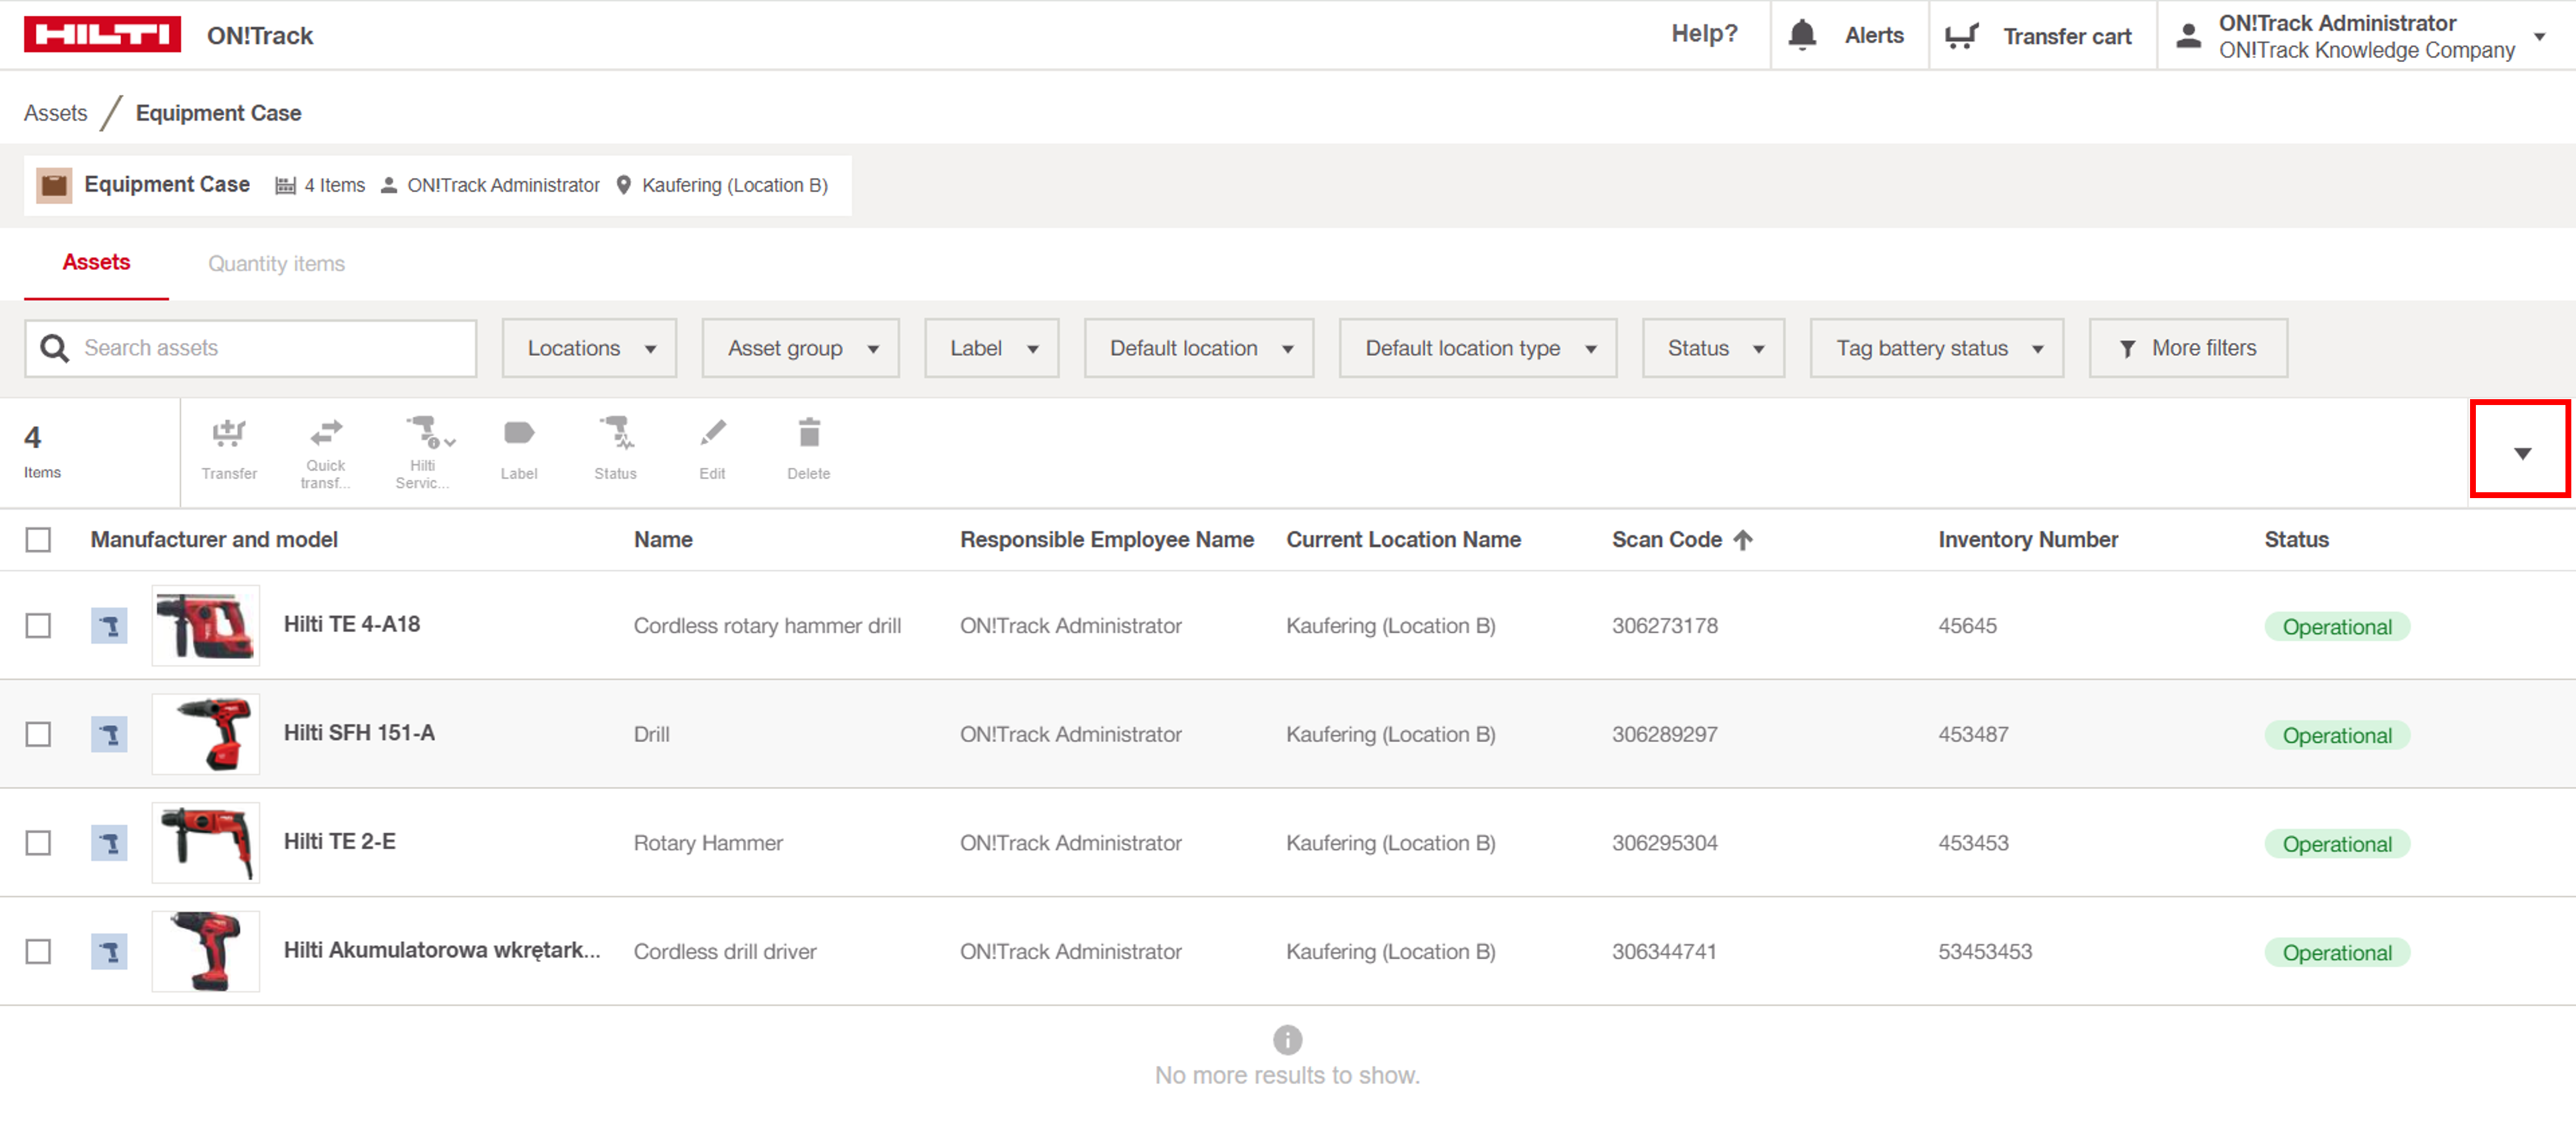
Task: Open the Default location type dropdown
Action: click(1477, 348)
